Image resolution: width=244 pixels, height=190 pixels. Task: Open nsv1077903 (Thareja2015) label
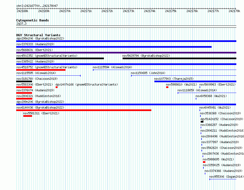[x=174, y=79]
